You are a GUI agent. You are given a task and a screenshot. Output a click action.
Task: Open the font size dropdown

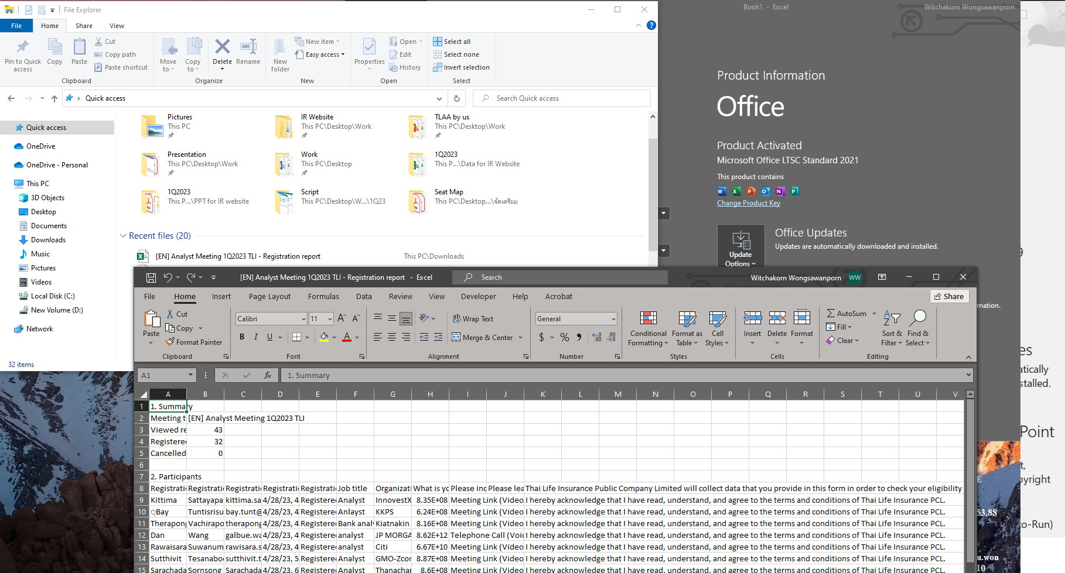tap(330, 319)
